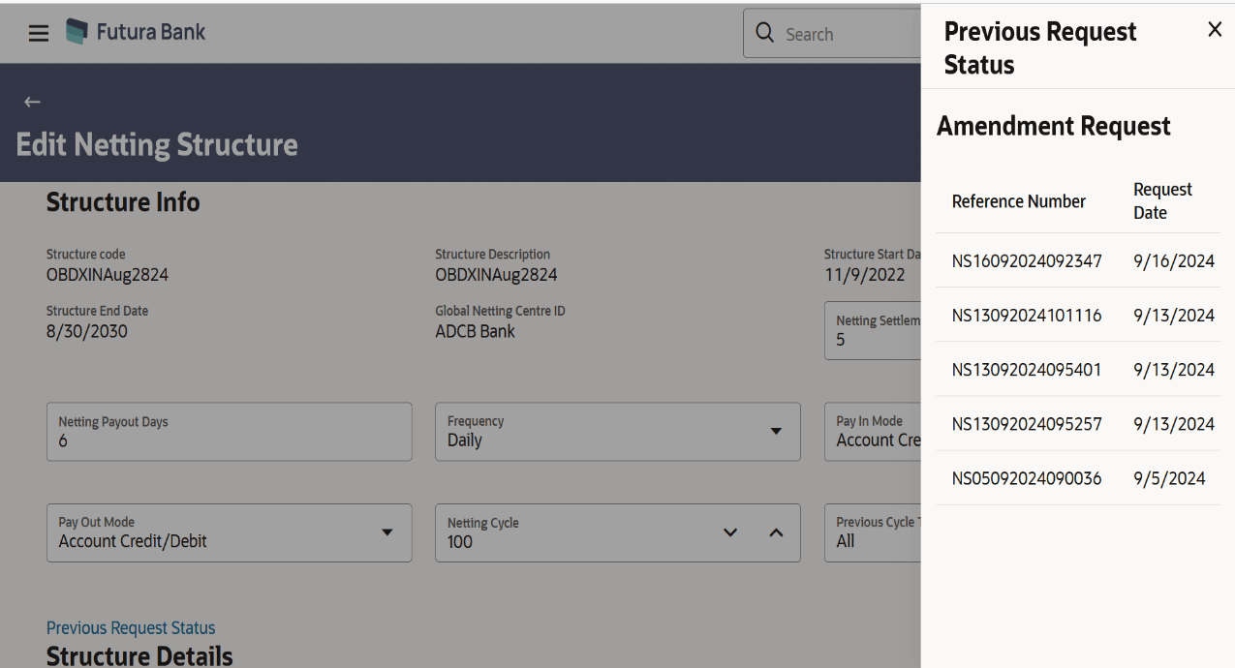Open the Pay Out Mode dropdown
The height and width of the screenshot is (668, 1235).
pyautogui.click(x=387, y=532)
